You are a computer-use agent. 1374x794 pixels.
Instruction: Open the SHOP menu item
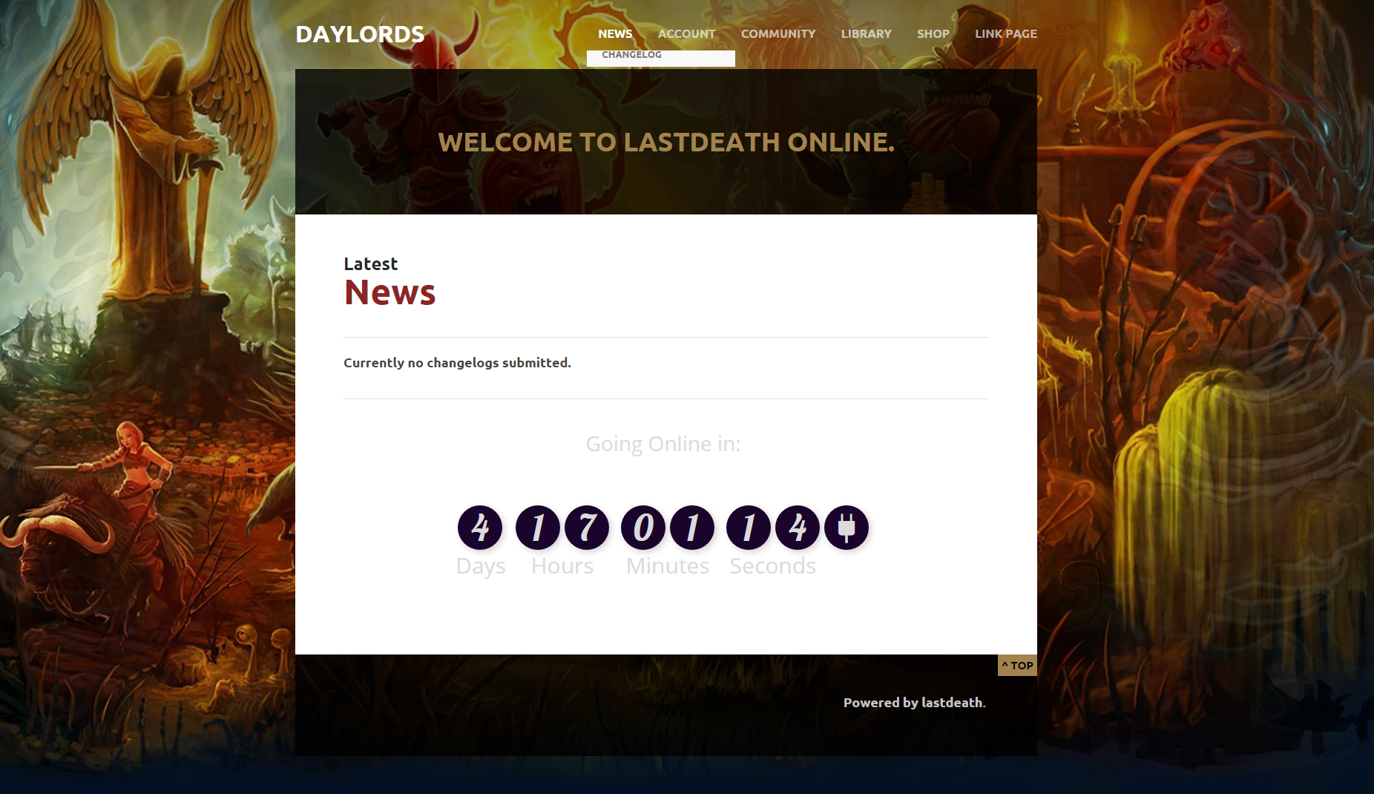933,33
